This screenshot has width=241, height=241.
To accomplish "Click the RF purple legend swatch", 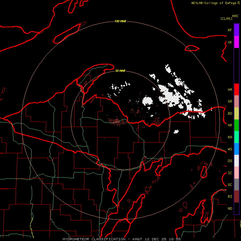I will (x=236, y=30).
